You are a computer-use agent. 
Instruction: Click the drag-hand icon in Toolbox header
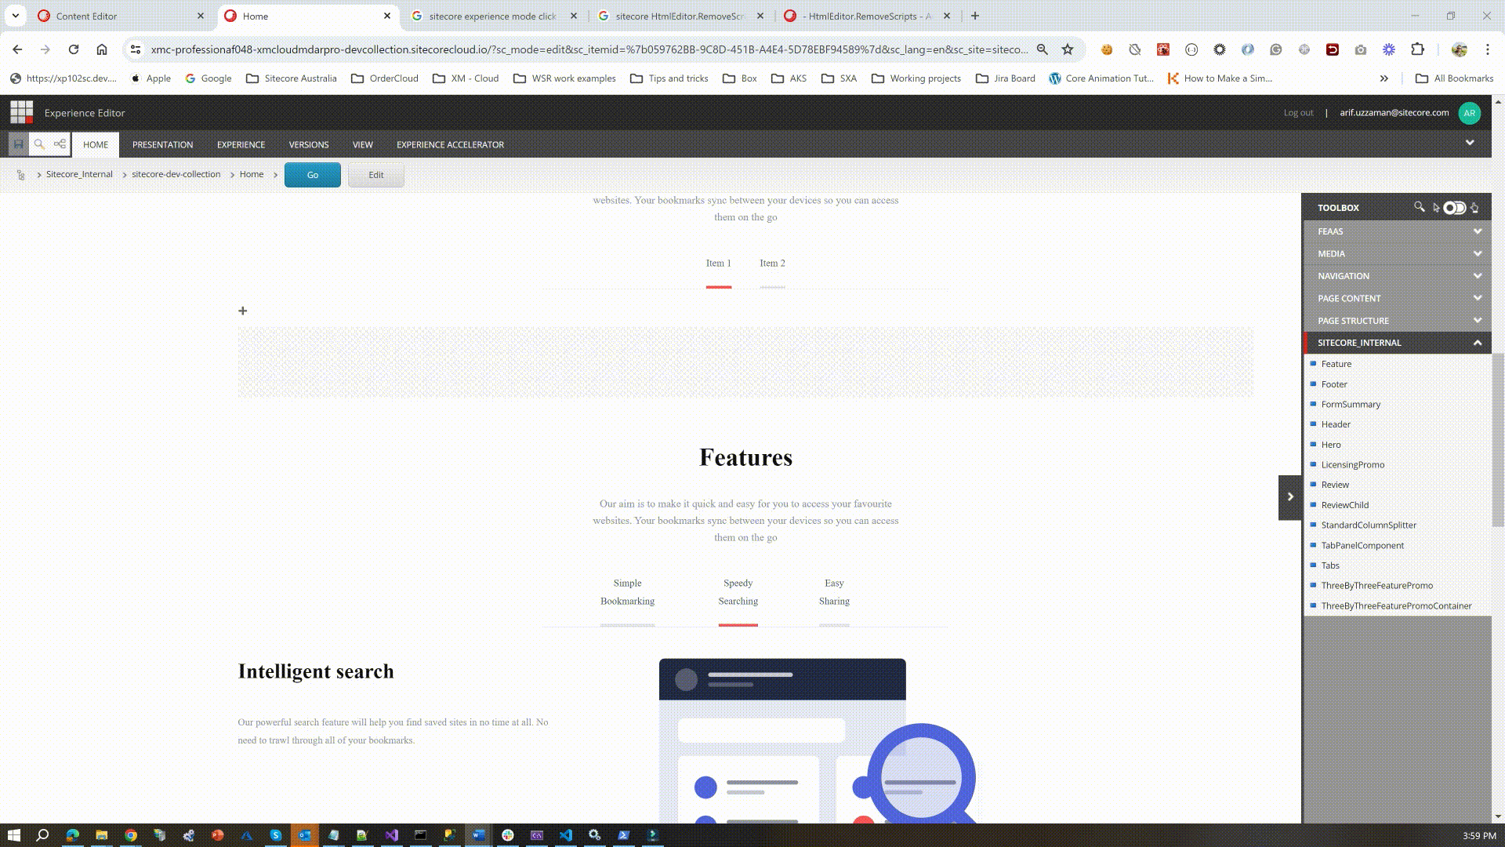pyautogui.click(x=1475, y=207)
